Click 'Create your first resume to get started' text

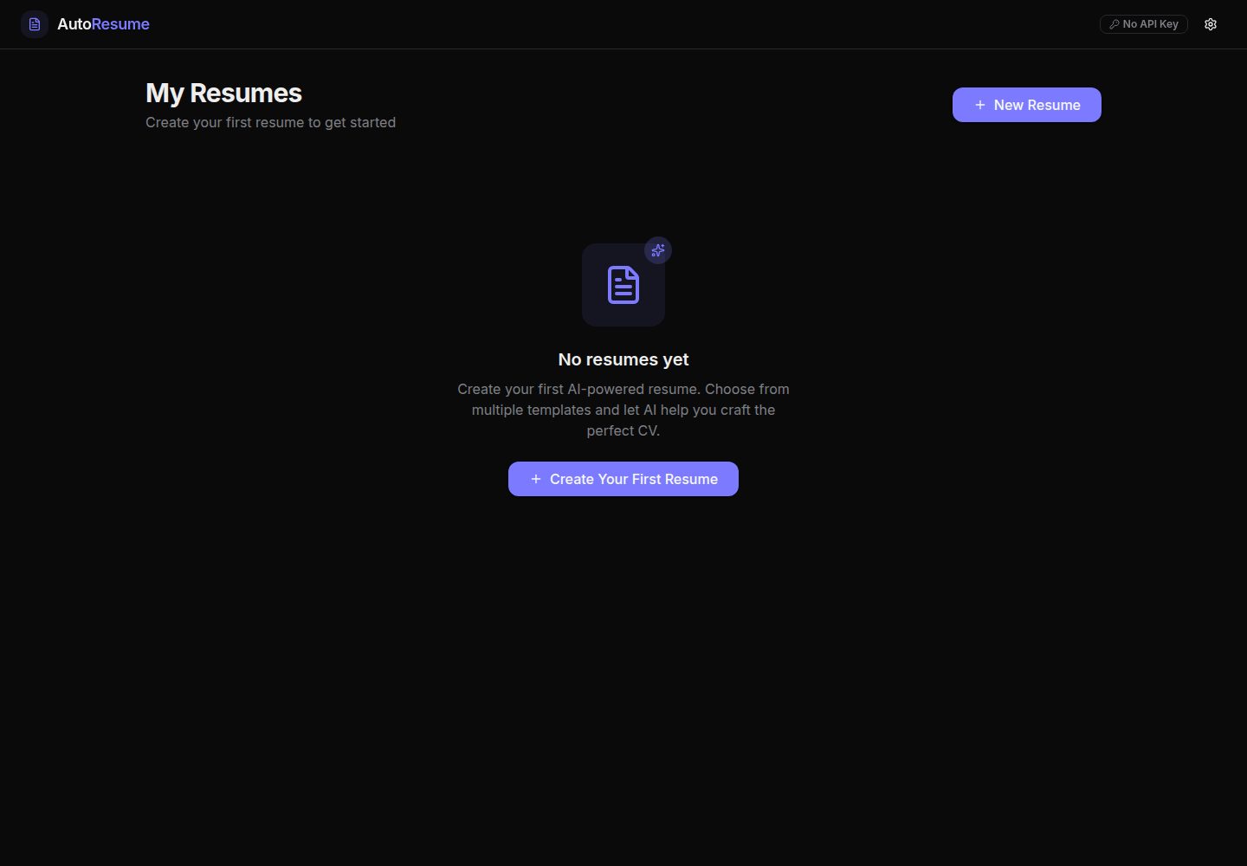270,123
